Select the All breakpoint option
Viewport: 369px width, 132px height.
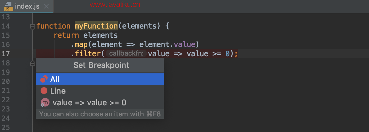(100, 79)
